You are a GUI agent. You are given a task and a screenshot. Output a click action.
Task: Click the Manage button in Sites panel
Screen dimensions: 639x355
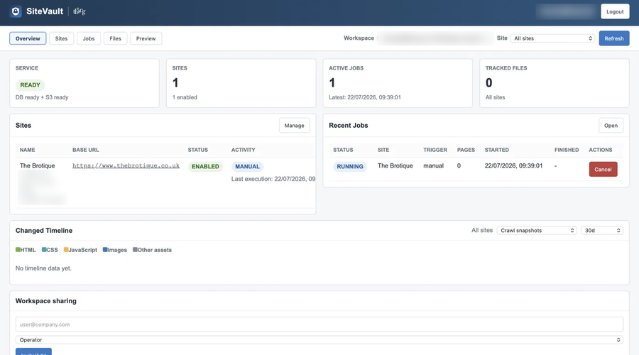(x=294, y=126)
